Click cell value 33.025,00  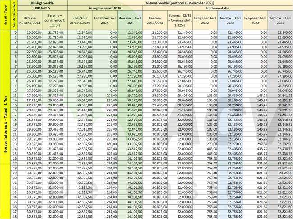(135, 134)
